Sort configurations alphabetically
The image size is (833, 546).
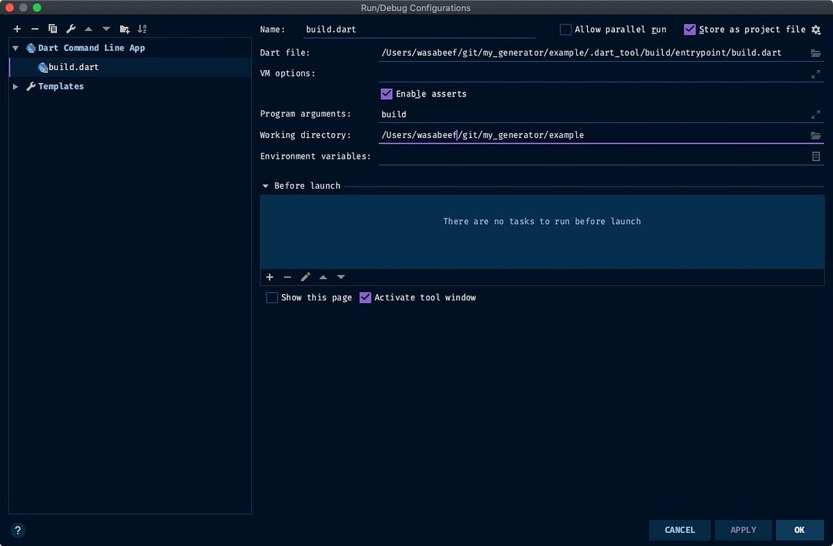(x=142, y=29)
